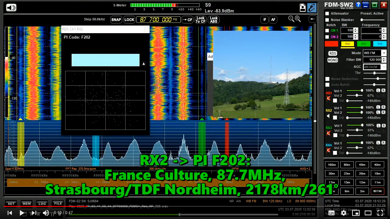
Task: Enable the Auto Notch checkbox
Action: pyautogui.click(x=327, y=85)
